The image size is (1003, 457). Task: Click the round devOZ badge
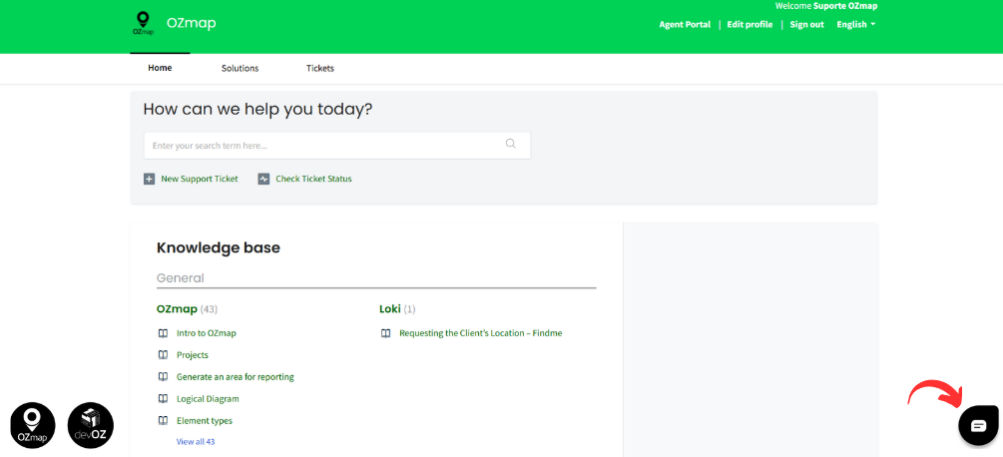tap(90, 425)
